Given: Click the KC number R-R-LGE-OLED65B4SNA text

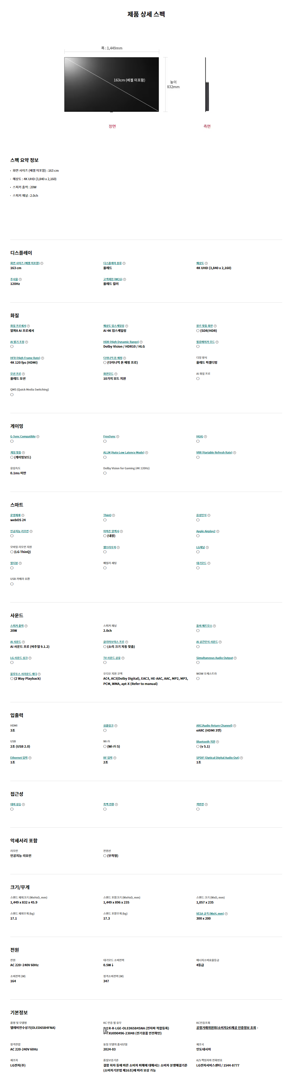Looking at the screenshot, I should click(127, 1028).
